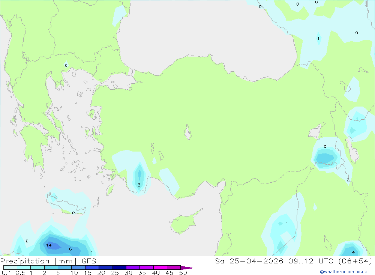Click the 0.5–1 mm legend color swatch
The width and height of the screenshot is (375, 275).
[24, 267]
